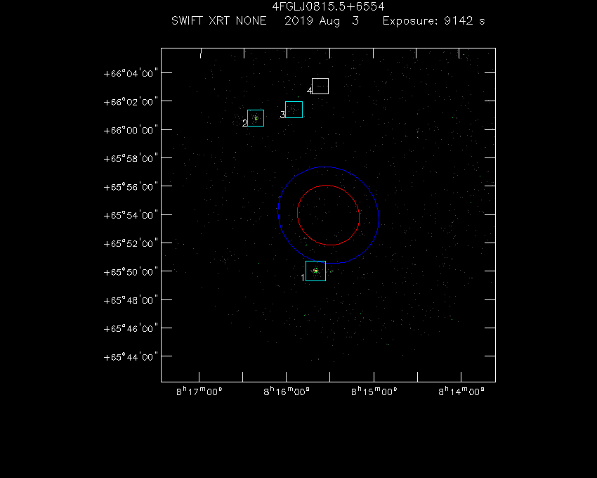
Task: Click the 'Exposure: 9142 s' label
Action: pyautogui.click(x=433, y=21)
